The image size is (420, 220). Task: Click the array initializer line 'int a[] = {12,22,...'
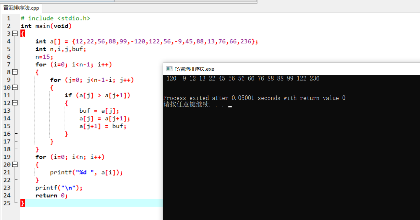[x=147, y=41]
